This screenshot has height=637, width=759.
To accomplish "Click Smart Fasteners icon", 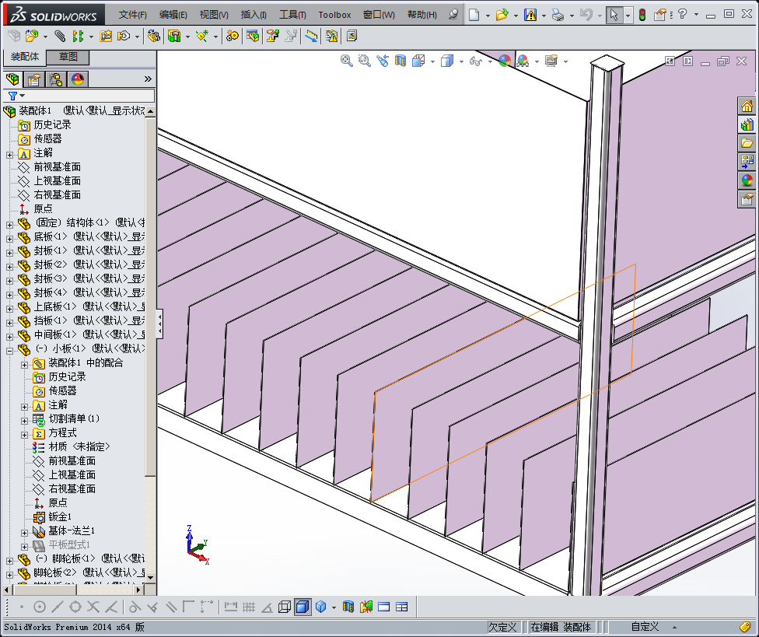I will [106, 36].
